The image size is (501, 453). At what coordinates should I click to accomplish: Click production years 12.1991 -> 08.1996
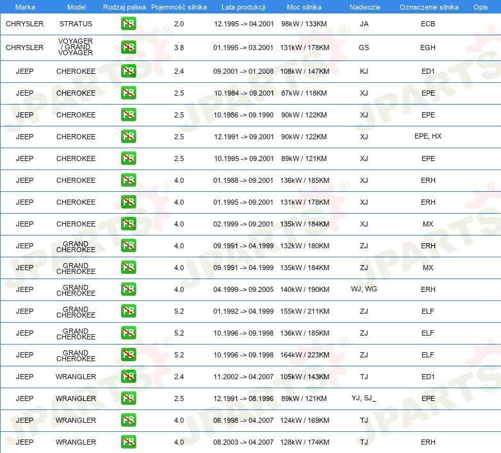[244, 398]
